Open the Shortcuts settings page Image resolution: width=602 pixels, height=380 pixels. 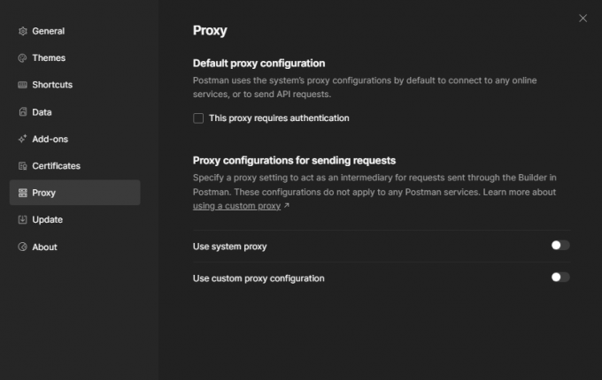pos(52,85)
